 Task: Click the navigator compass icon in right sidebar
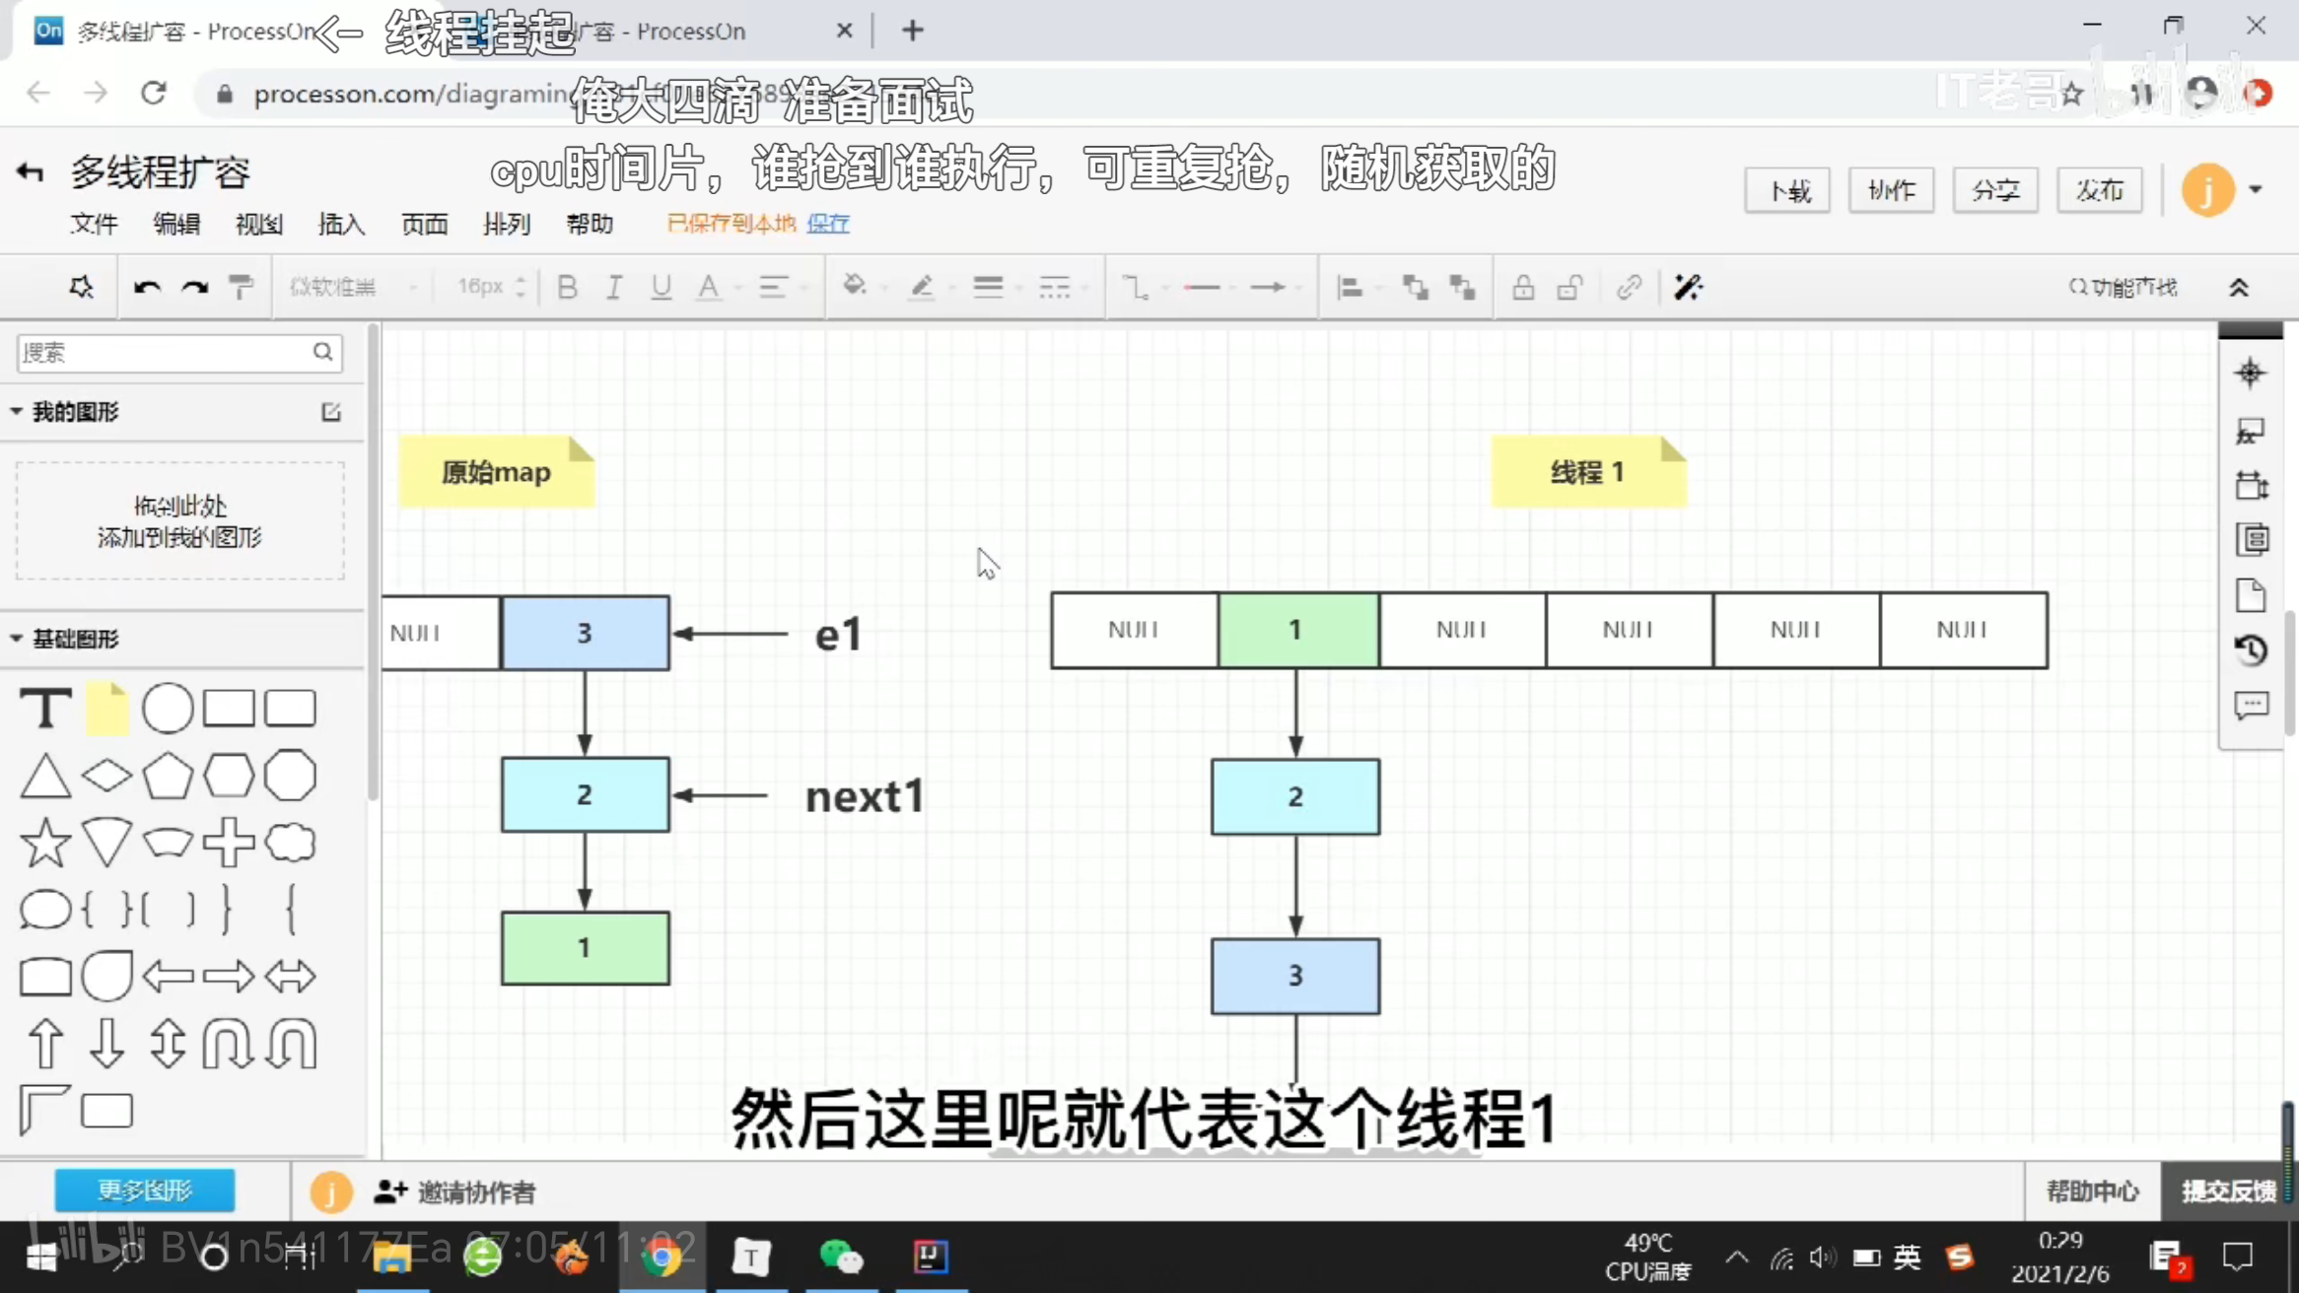(2250, 373)
